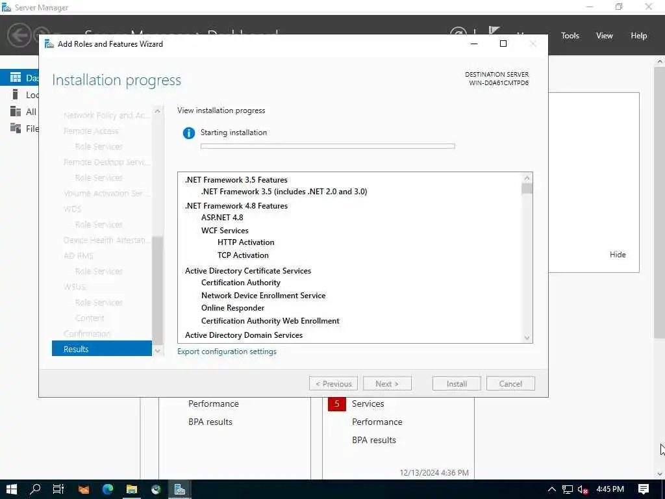This screenshot has height=499, width=665.
Task: Click the Server Manager back arrow button
Action: pyautogui.click(x=19, y=36)
